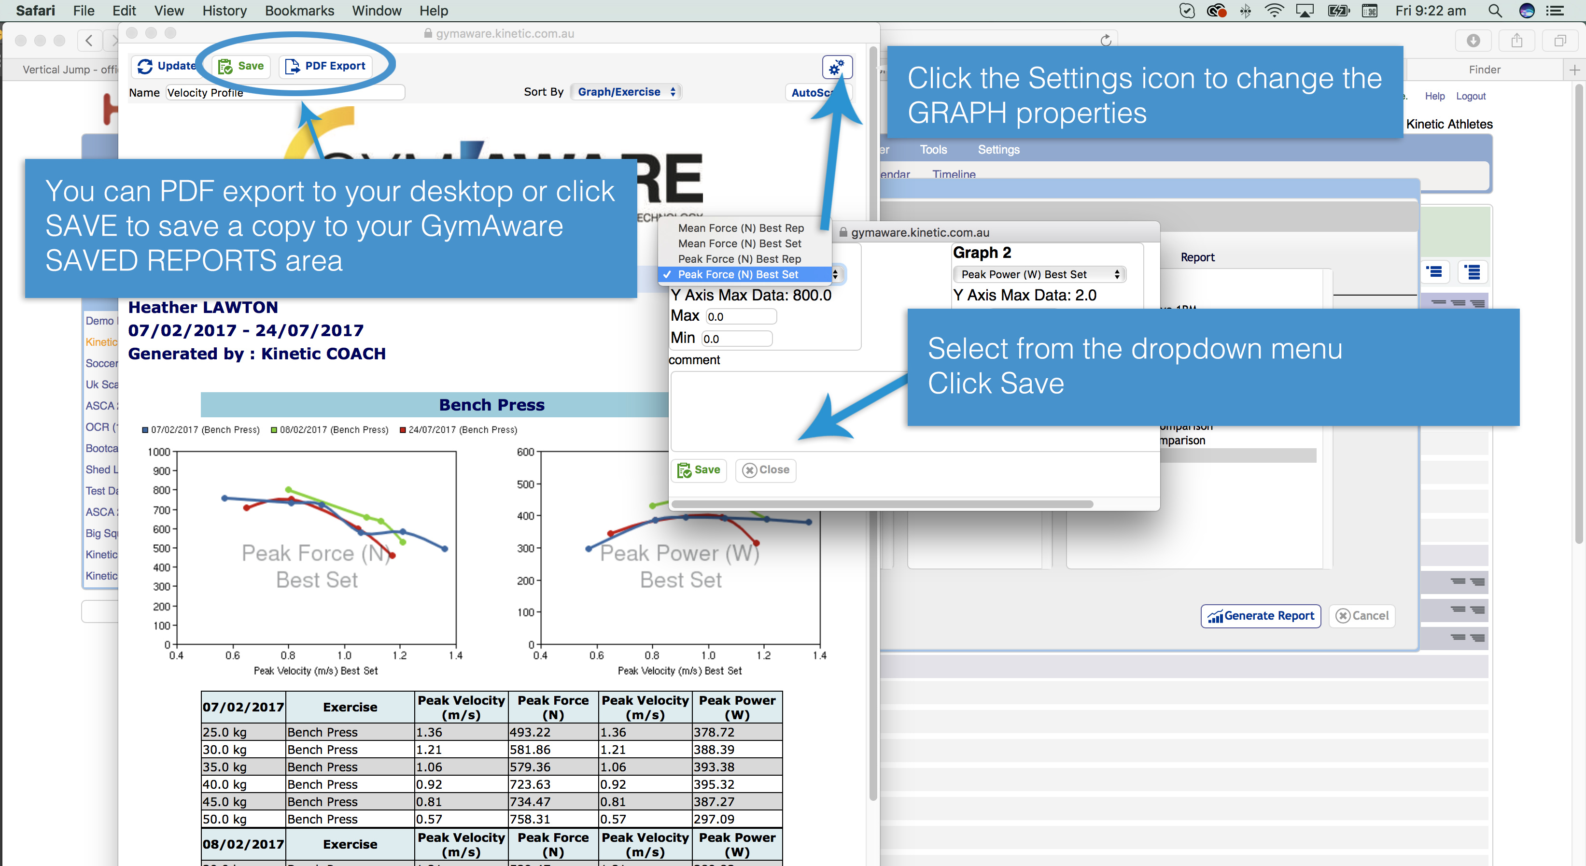Open the Safari File menu
Screen dimensions: 1586x866
coord(83,11)
